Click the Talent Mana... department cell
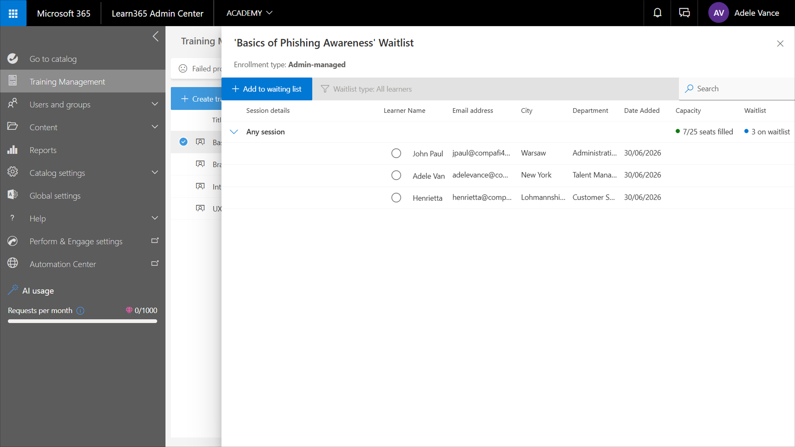 594,175
